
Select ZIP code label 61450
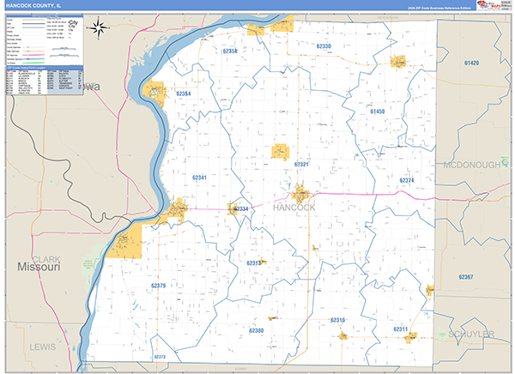pyautogui.click(x=378, y=112)
